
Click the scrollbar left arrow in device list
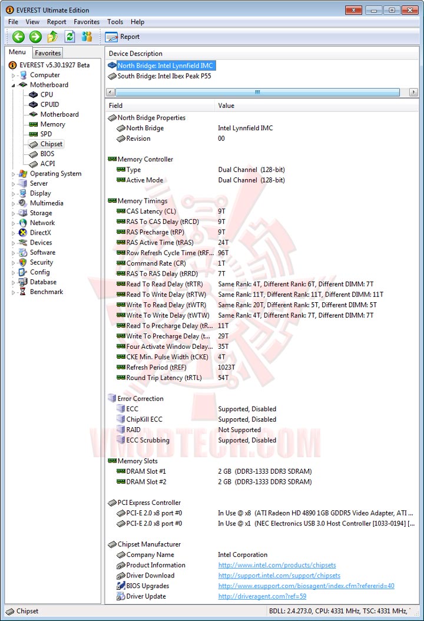pos(111,93)
